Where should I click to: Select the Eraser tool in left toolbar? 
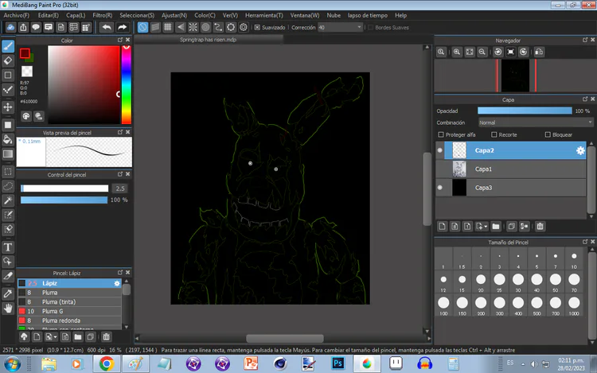[8, 60]
